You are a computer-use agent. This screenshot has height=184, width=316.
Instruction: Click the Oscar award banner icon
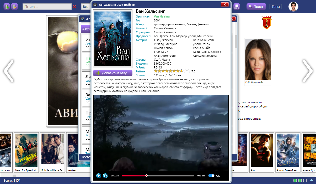266,22
